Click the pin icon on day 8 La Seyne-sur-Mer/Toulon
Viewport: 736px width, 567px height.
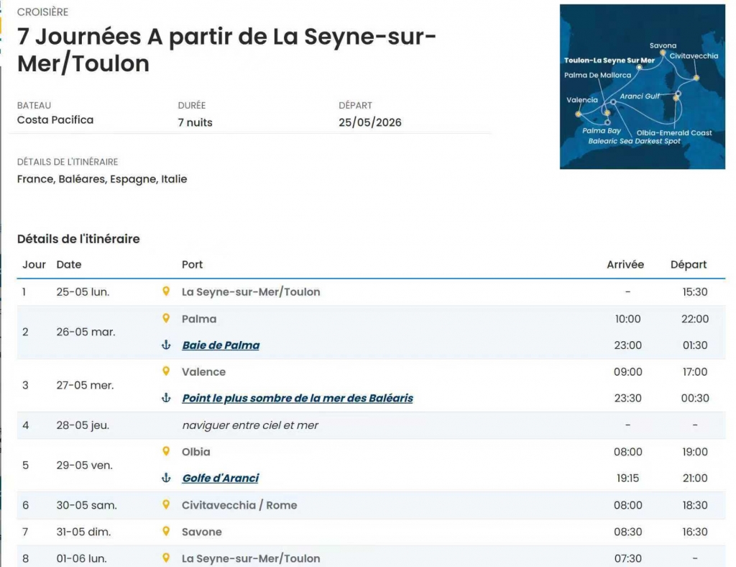tap(166, 558)
